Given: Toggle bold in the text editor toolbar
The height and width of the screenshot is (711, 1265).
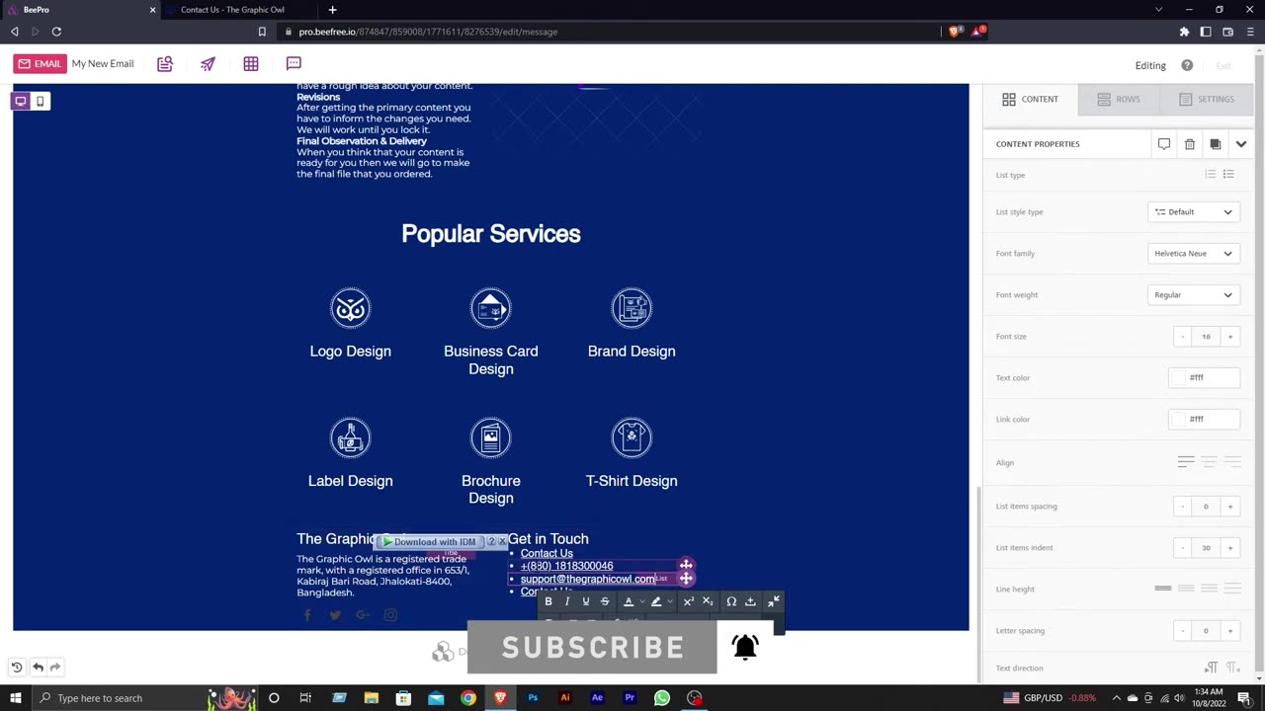Looking at the screenshot, I should coord(548,601).
